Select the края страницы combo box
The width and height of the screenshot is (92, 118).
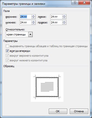tap(19, 34)
